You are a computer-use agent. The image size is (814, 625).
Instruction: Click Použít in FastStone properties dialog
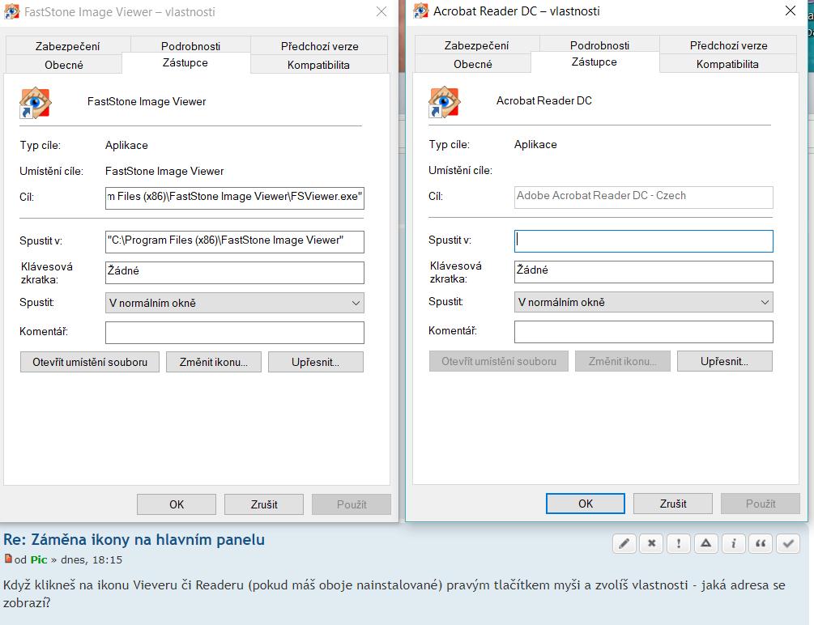352,504
